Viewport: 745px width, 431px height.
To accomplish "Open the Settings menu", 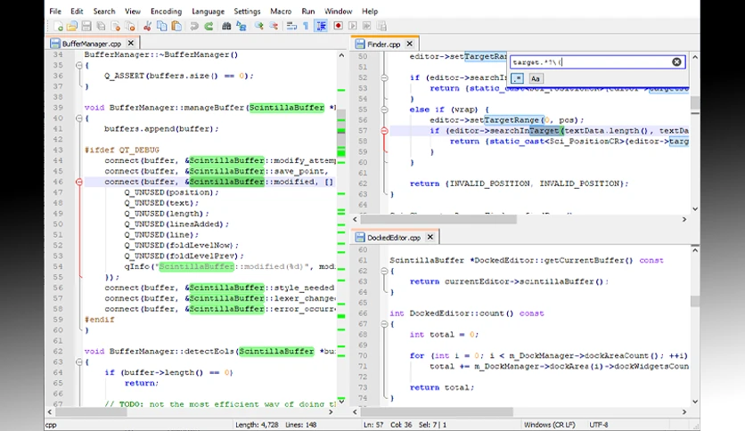I will click(x=247, y=12).
